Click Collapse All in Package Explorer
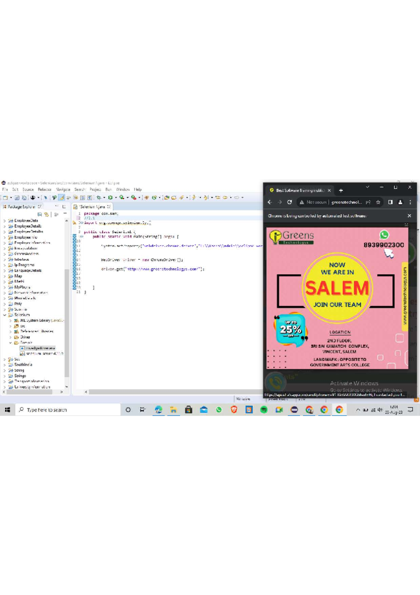 (x=40, y=214)
